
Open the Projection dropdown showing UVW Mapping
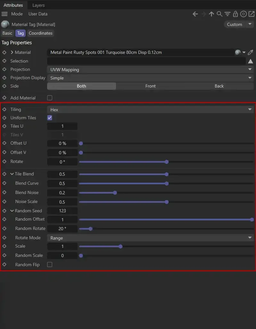pos(150,70)
